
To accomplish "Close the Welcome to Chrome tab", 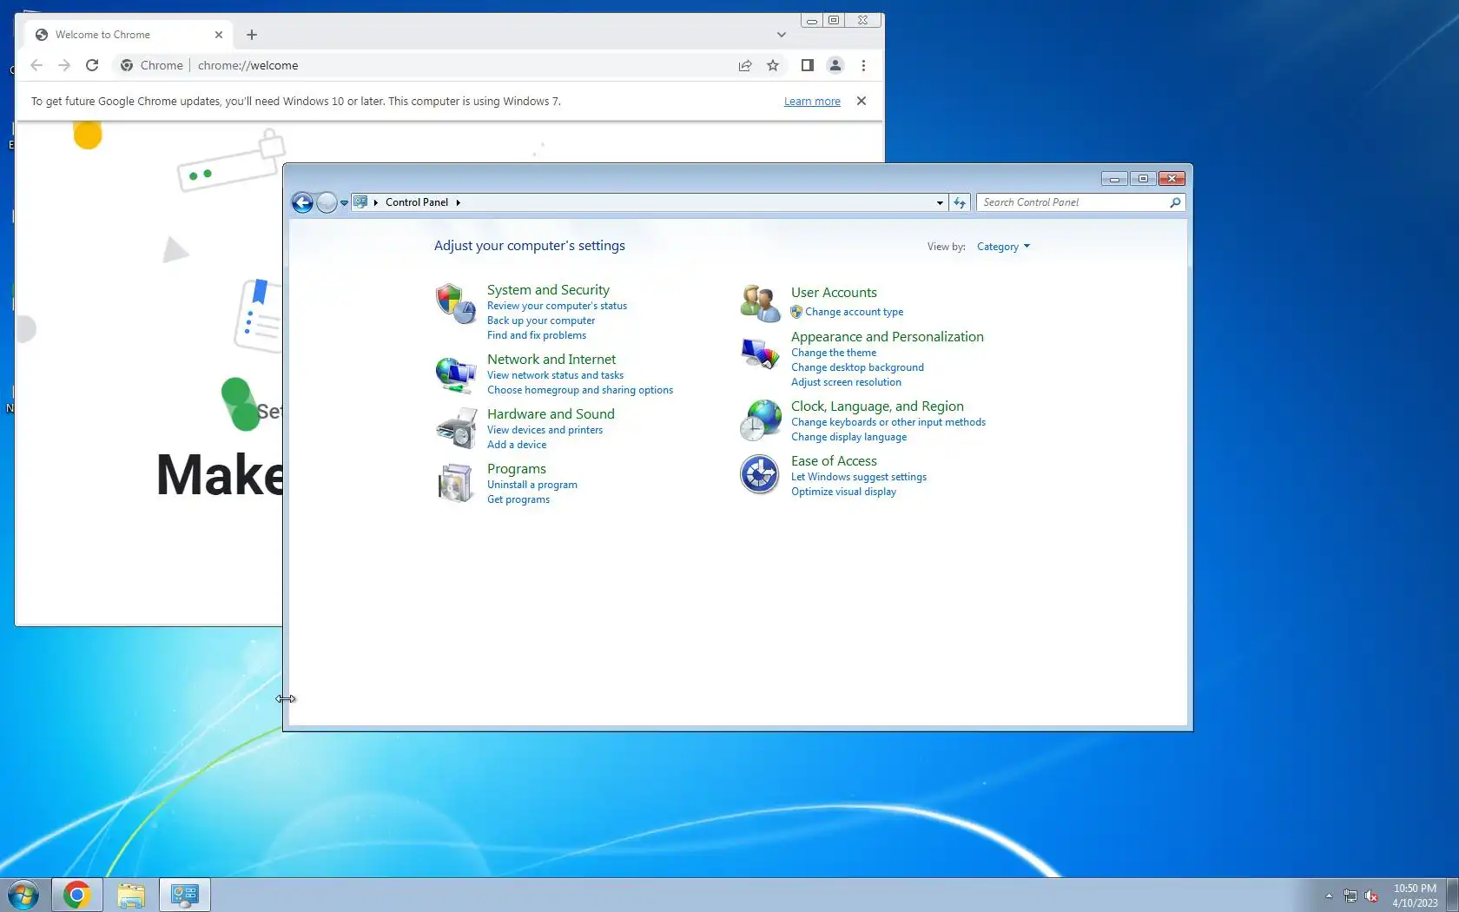I will (219, 35).
